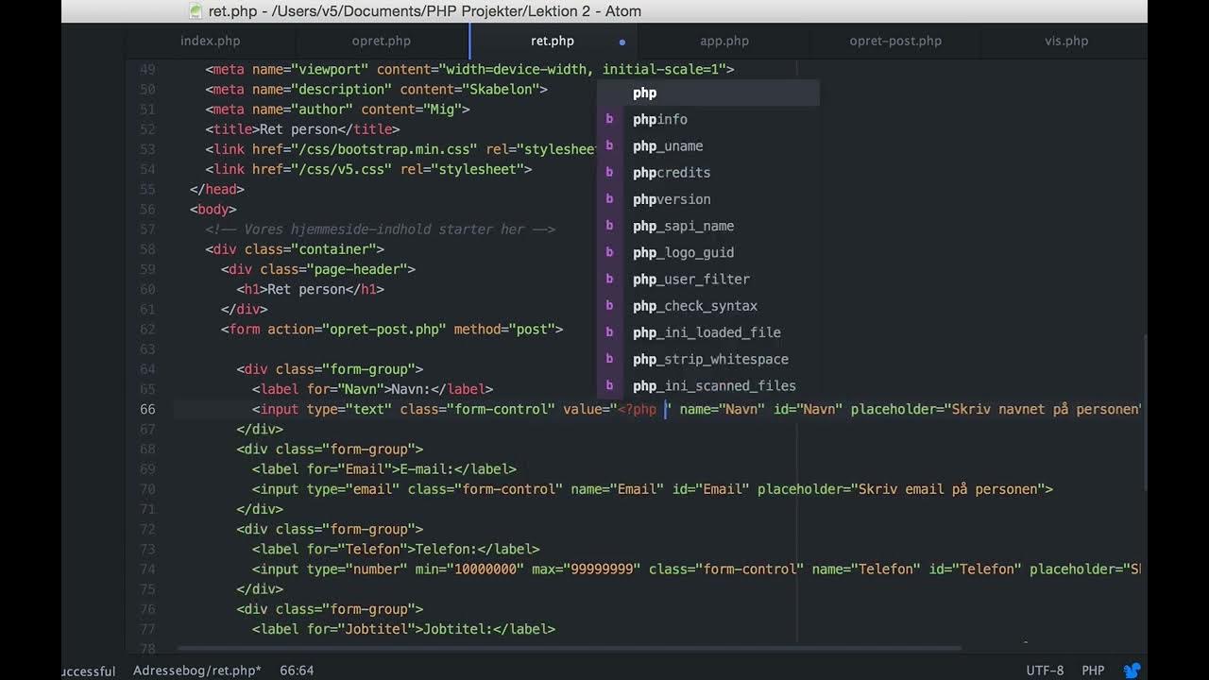Screen dimensions: 1209x680
Task: Choose phpcredits from autocomplete list
Action: (672, 173)
